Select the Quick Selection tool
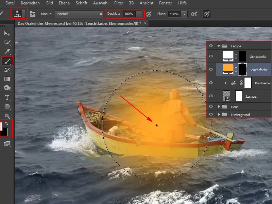The height and width of the screenshot is (204, 272). 7,42
